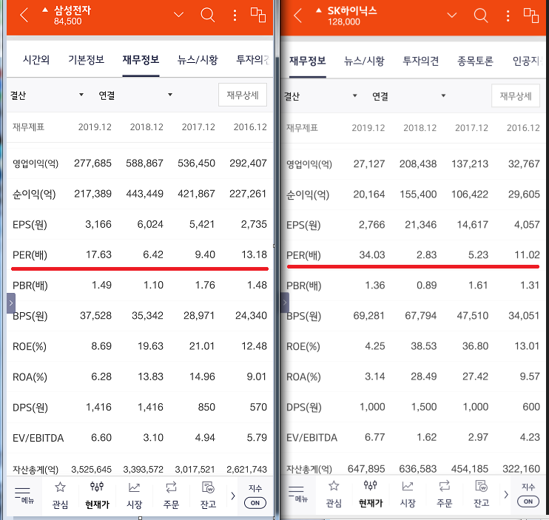Expand side panel handle in SK하이닉스 window
The height and width of the screenshot is (520, 549).
point(285,303)
